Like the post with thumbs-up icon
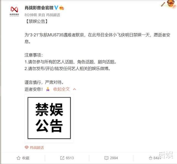Image resolution: width=177 pixels, height=164 pixels. pos(150,158)
